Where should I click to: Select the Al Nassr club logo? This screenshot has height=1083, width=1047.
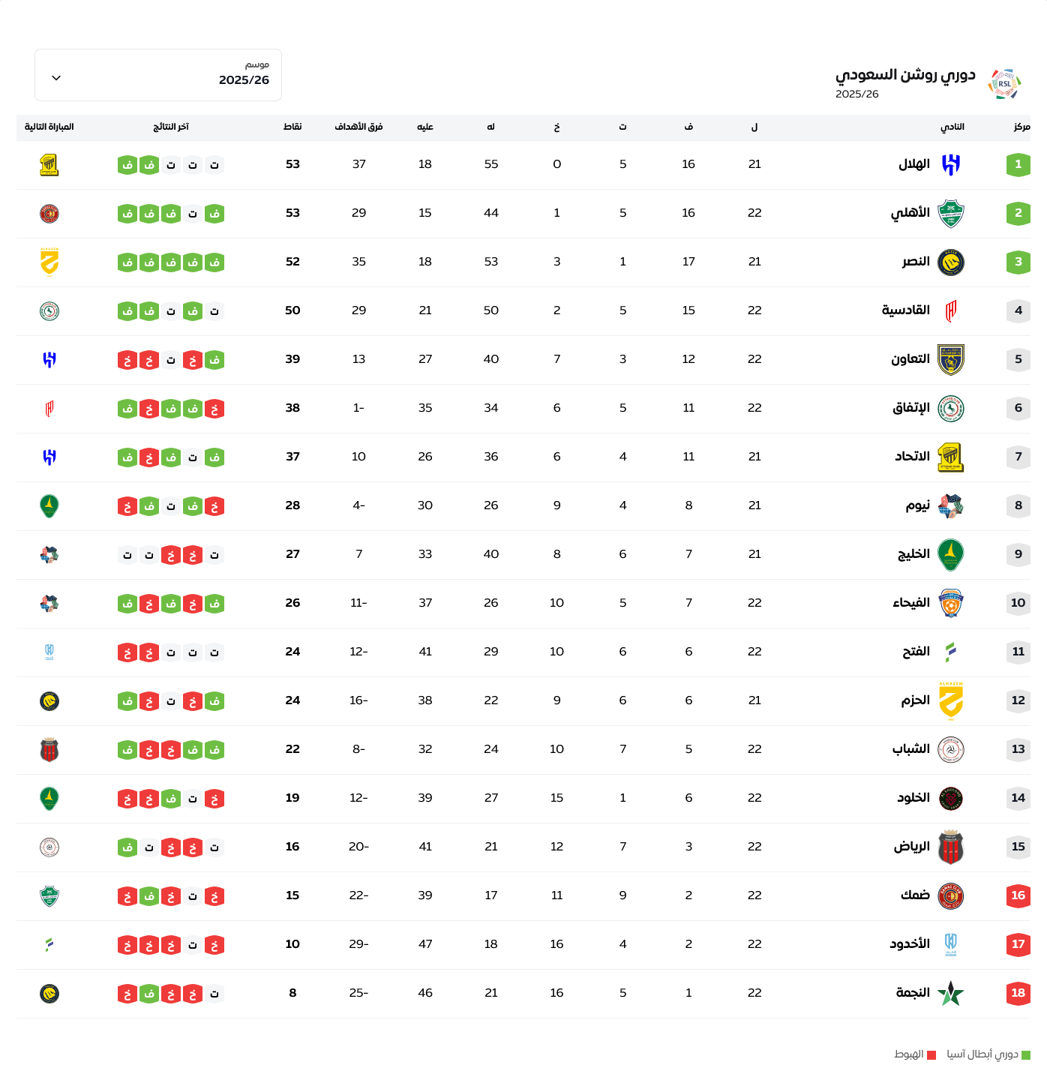pyautogui.click(x=950, y=262)
